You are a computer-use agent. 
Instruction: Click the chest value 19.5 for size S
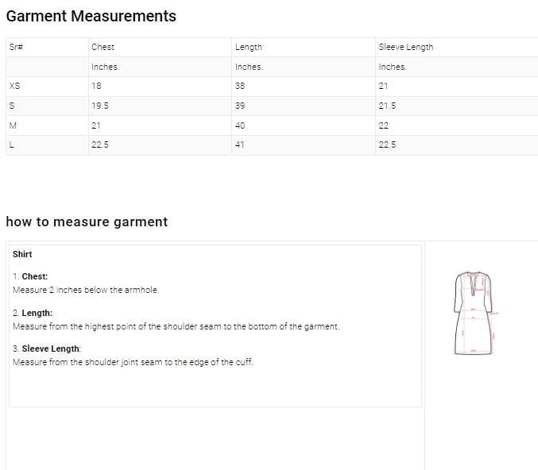click(x=99, y=106)
